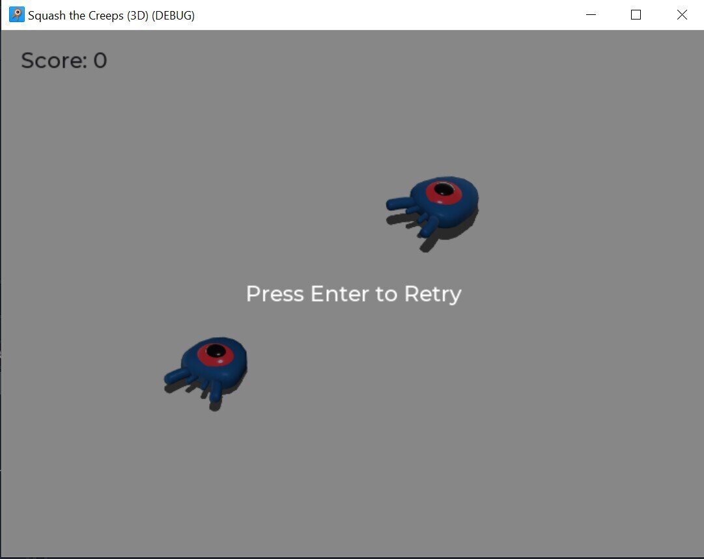Click the 'Squash the Creeps (3D) (DEBUG)' window title
Viewport: 704px width, 559px height.
click(111, 16)
